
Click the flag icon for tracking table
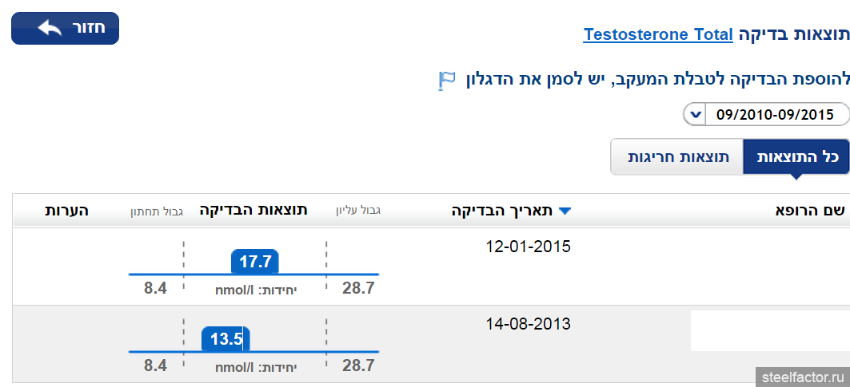(447, 80)
